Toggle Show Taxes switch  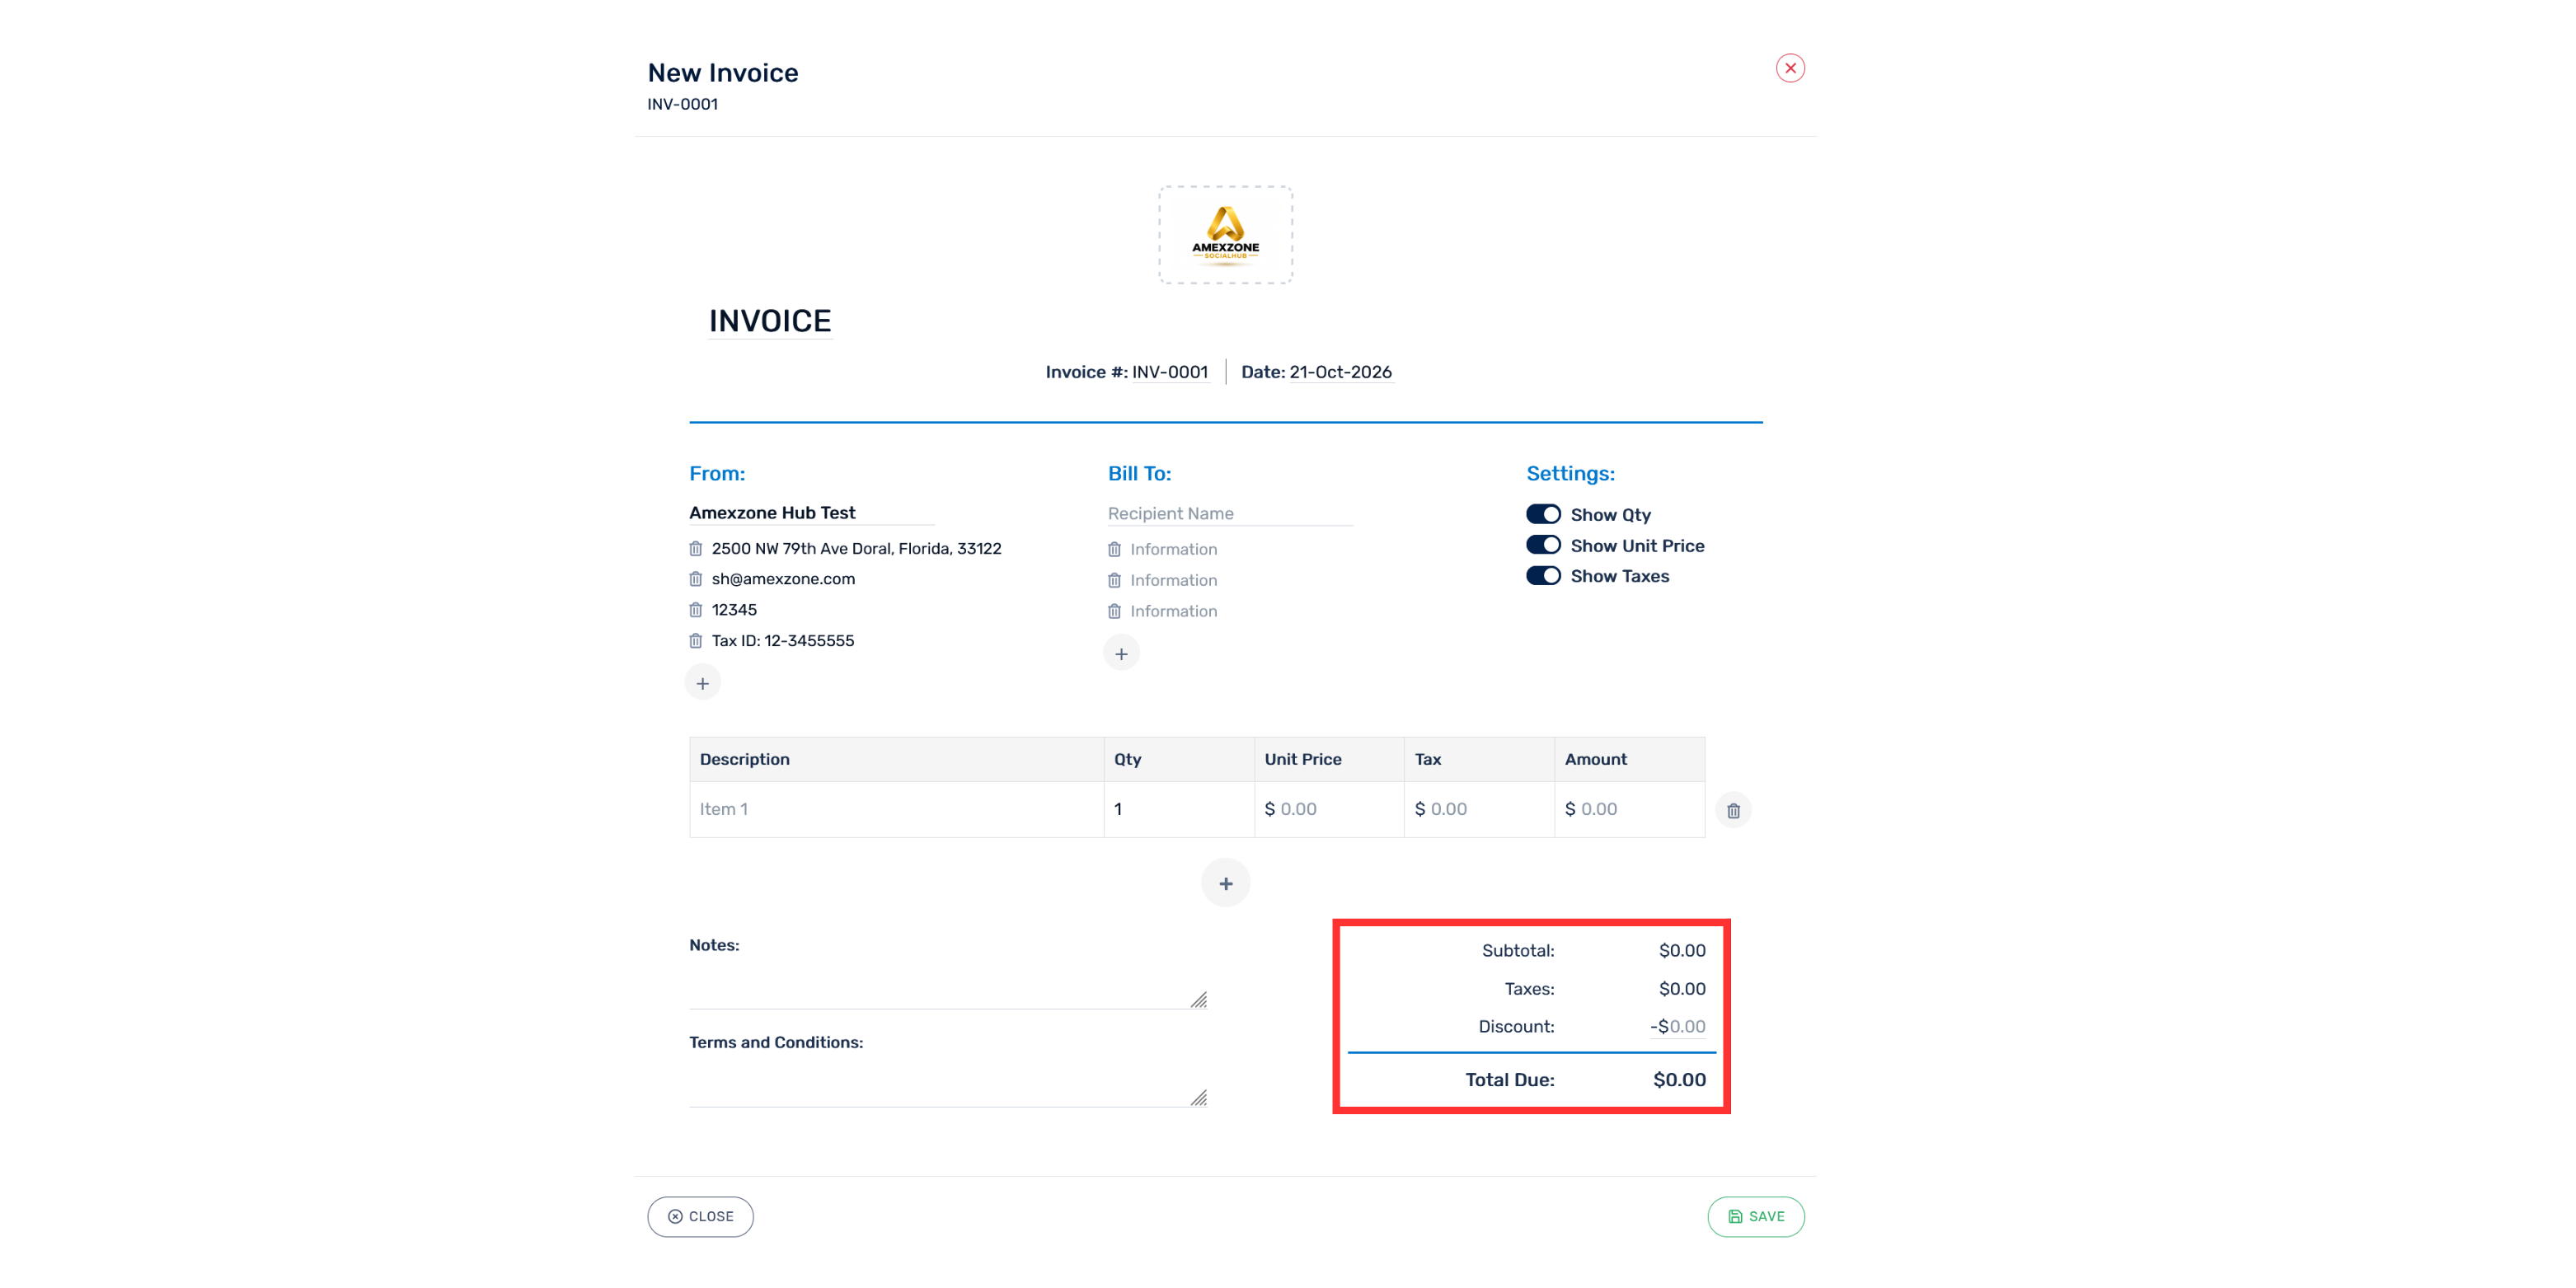point(1543,576)
